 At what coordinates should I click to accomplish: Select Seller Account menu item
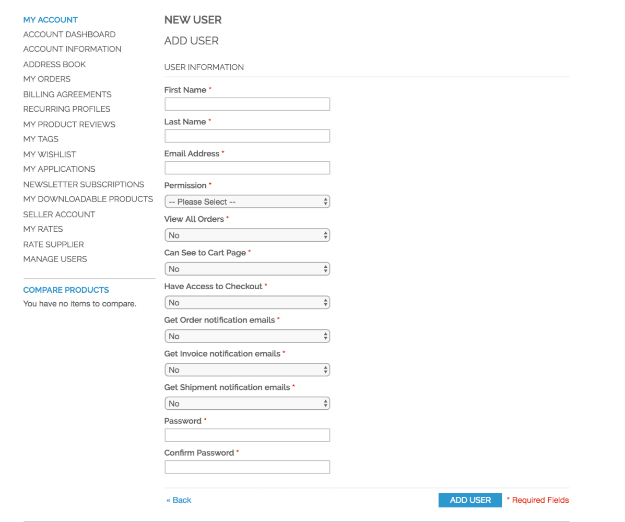coord(59,215)
